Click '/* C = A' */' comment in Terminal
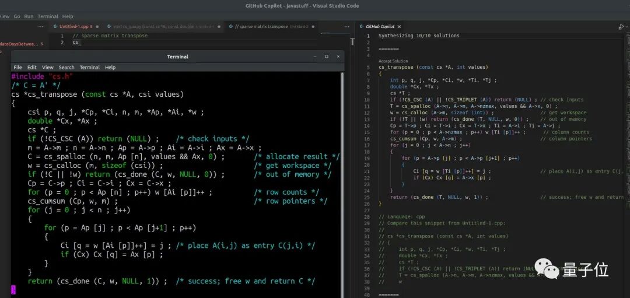This screenshot has height=298, width=630. tap(36, 85)
